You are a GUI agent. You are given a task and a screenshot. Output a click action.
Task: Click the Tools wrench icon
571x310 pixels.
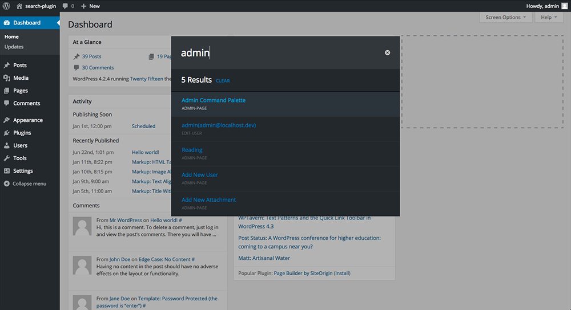tap(6, 158)
